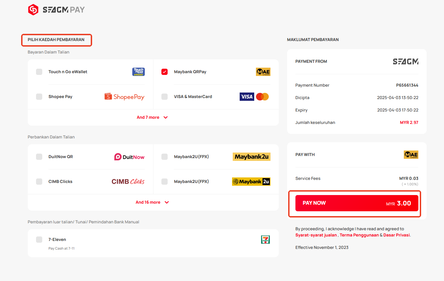Uncheck the Maybank QRPay checkbox

165,72
